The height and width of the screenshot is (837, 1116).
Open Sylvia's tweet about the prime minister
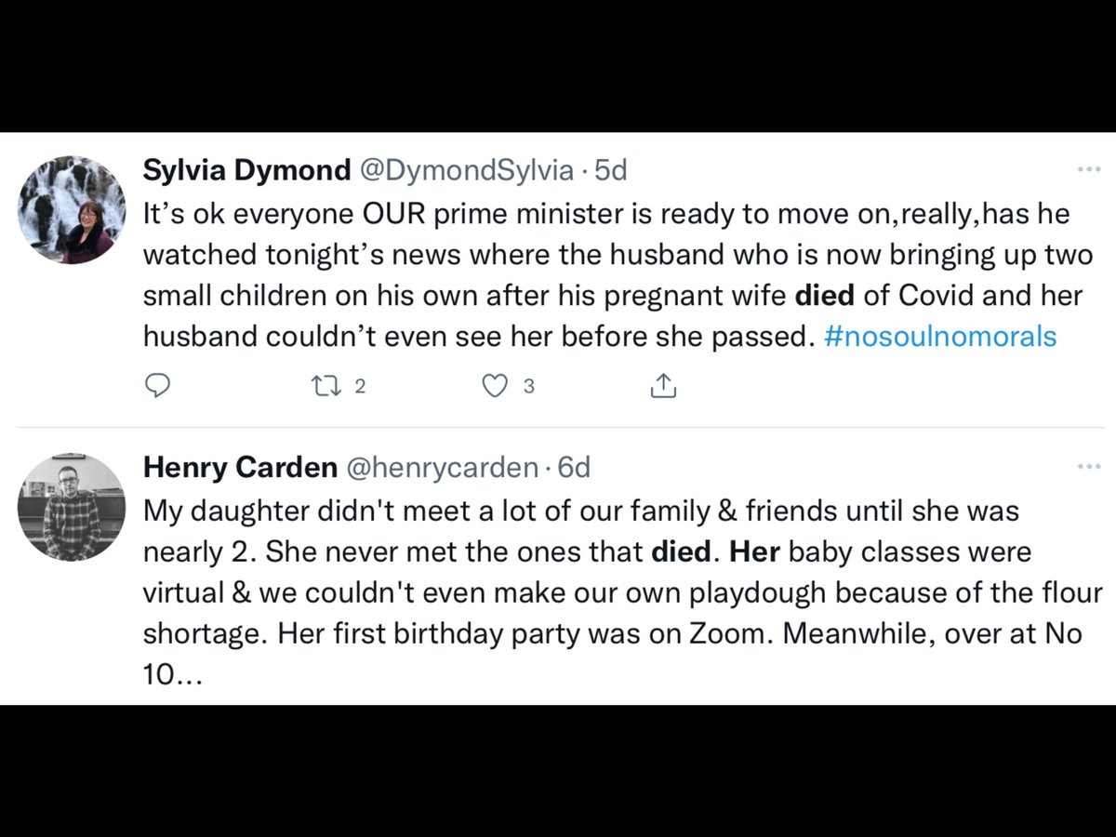(x=558, y=274)
